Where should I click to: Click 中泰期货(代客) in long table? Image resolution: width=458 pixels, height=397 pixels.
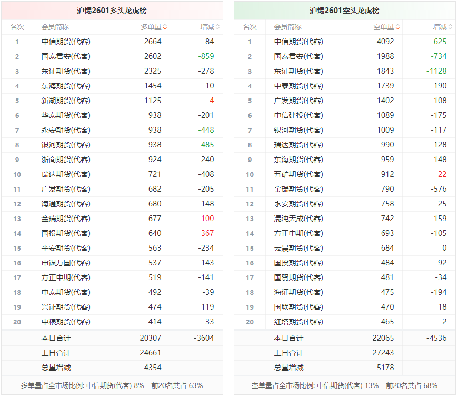[x=66, y=292]
